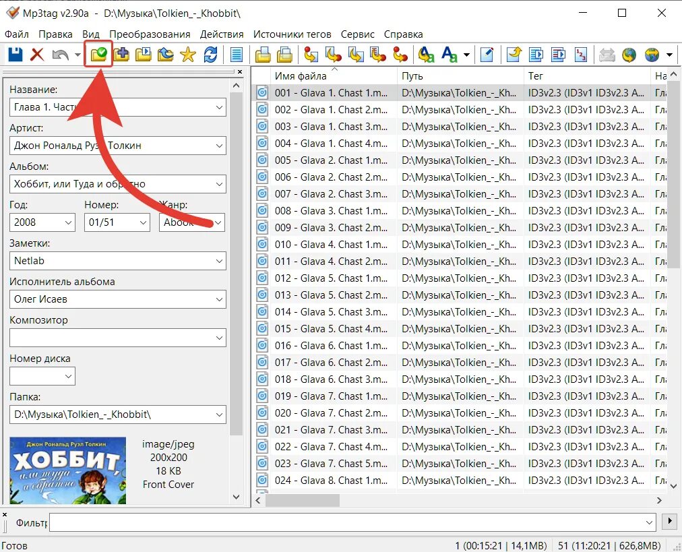Open the undo history dropdown arrow
The width and height of the screenshot is (682, 552).
click(77, 55)
